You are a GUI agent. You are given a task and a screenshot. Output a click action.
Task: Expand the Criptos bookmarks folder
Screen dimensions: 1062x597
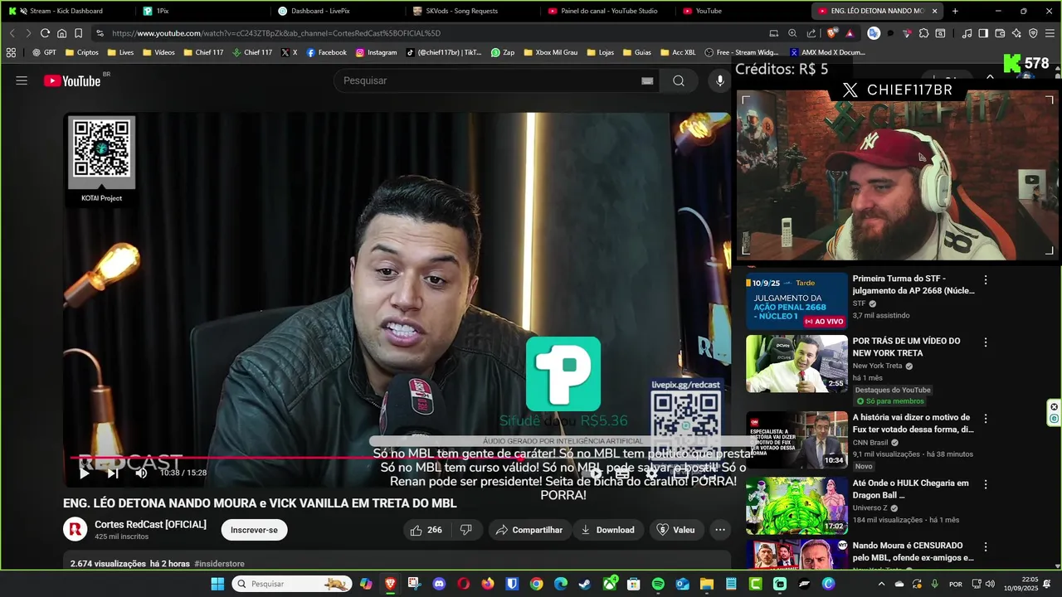(x=80, y=52)
